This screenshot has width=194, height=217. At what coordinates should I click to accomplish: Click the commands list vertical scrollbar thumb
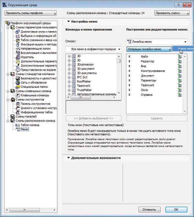(119, 61)
